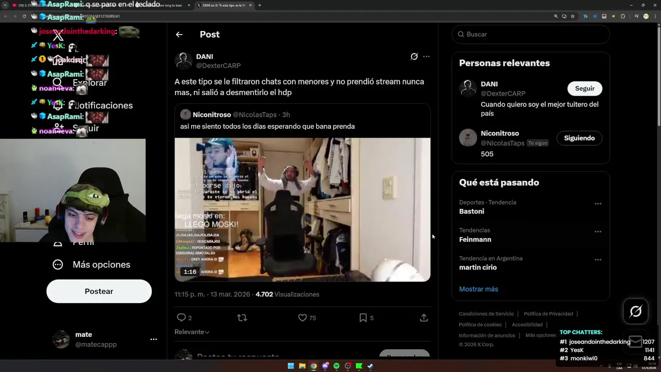Click the more options dots beside martin cirio trend
Image resolution: width=661 pixels, height=372 pixels.
[x=598, y=259]
